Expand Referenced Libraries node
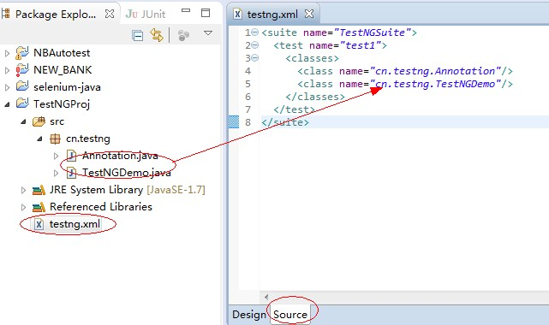549x325 pixels. (23, 207)
